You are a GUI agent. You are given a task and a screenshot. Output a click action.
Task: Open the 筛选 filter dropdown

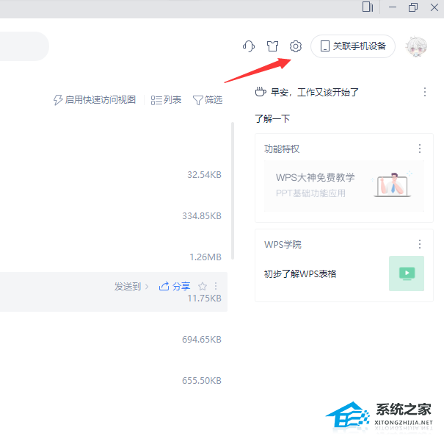207,100
